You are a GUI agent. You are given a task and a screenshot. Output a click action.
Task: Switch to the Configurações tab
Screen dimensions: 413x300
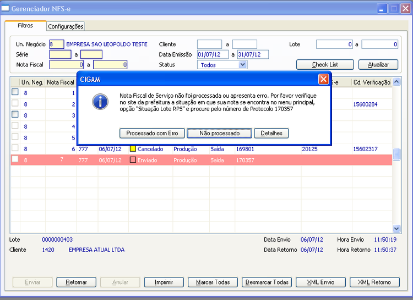click(66, 26)
